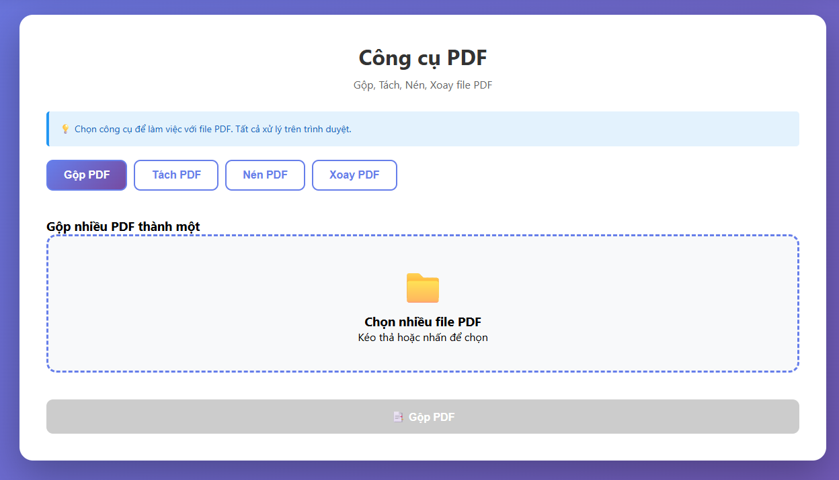Click "Kéo thả hoặc nhấn để chọn" text
Viewport: 839px width, 480px height.
click(422, 337)
